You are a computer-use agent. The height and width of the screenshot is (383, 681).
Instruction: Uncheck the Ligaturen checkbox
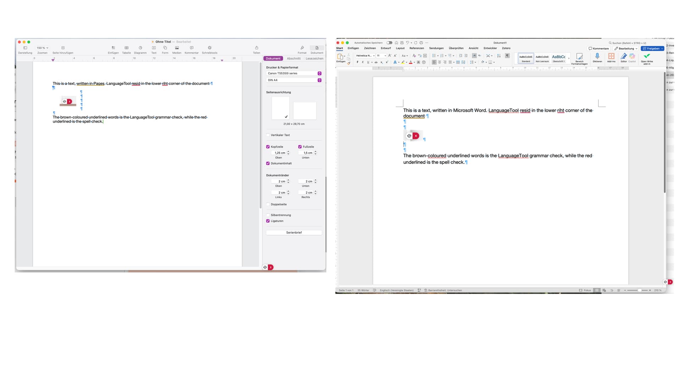[268, 221]
